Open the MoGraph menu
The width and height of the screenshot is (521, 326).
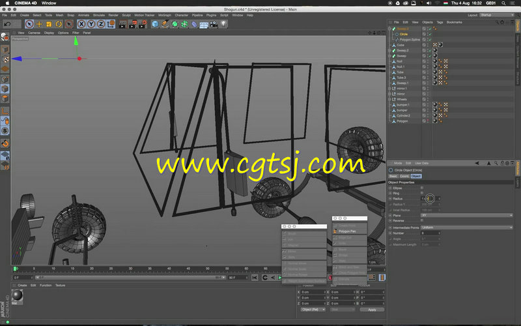165,15
